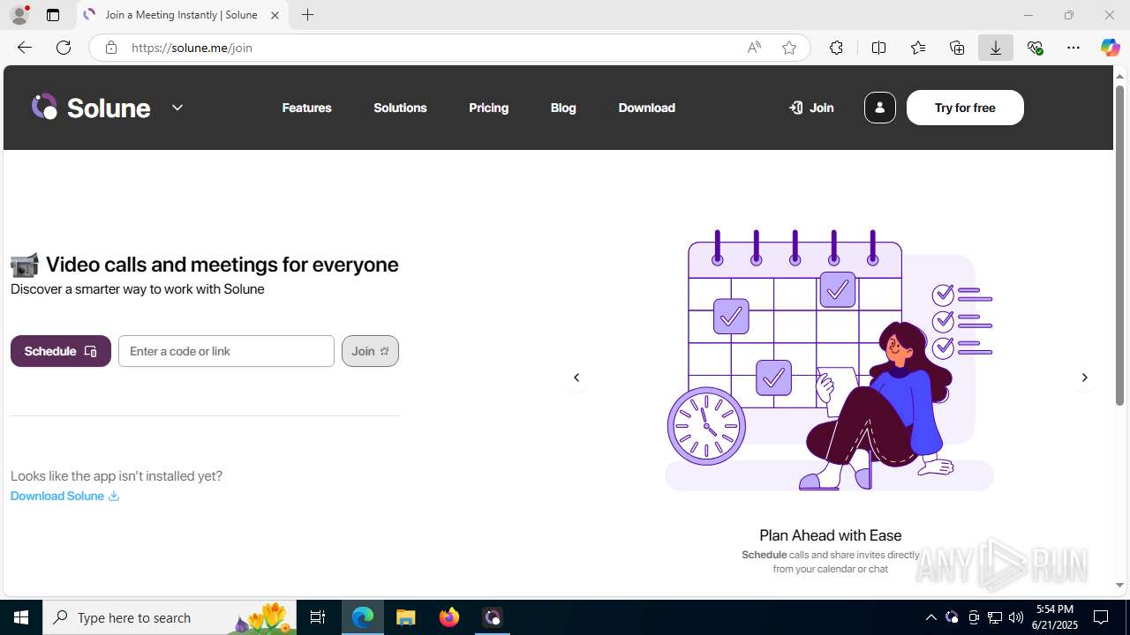Show next carousel slide
The height and width of the screenshot is (635, 1130).
[1085, 377]
